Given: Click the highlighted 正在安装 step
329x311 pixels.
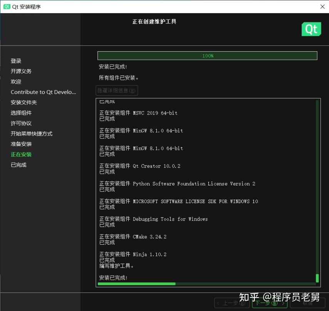Looking at the screenshot, I should pos(21,154).
